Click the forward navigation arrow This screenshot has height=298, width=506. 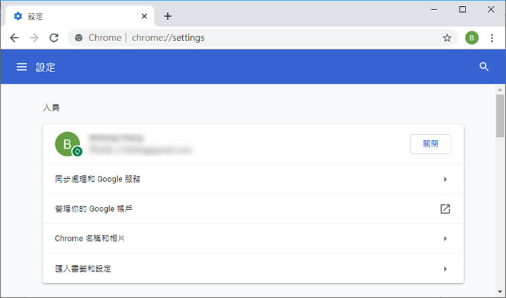tap(34, 38)
